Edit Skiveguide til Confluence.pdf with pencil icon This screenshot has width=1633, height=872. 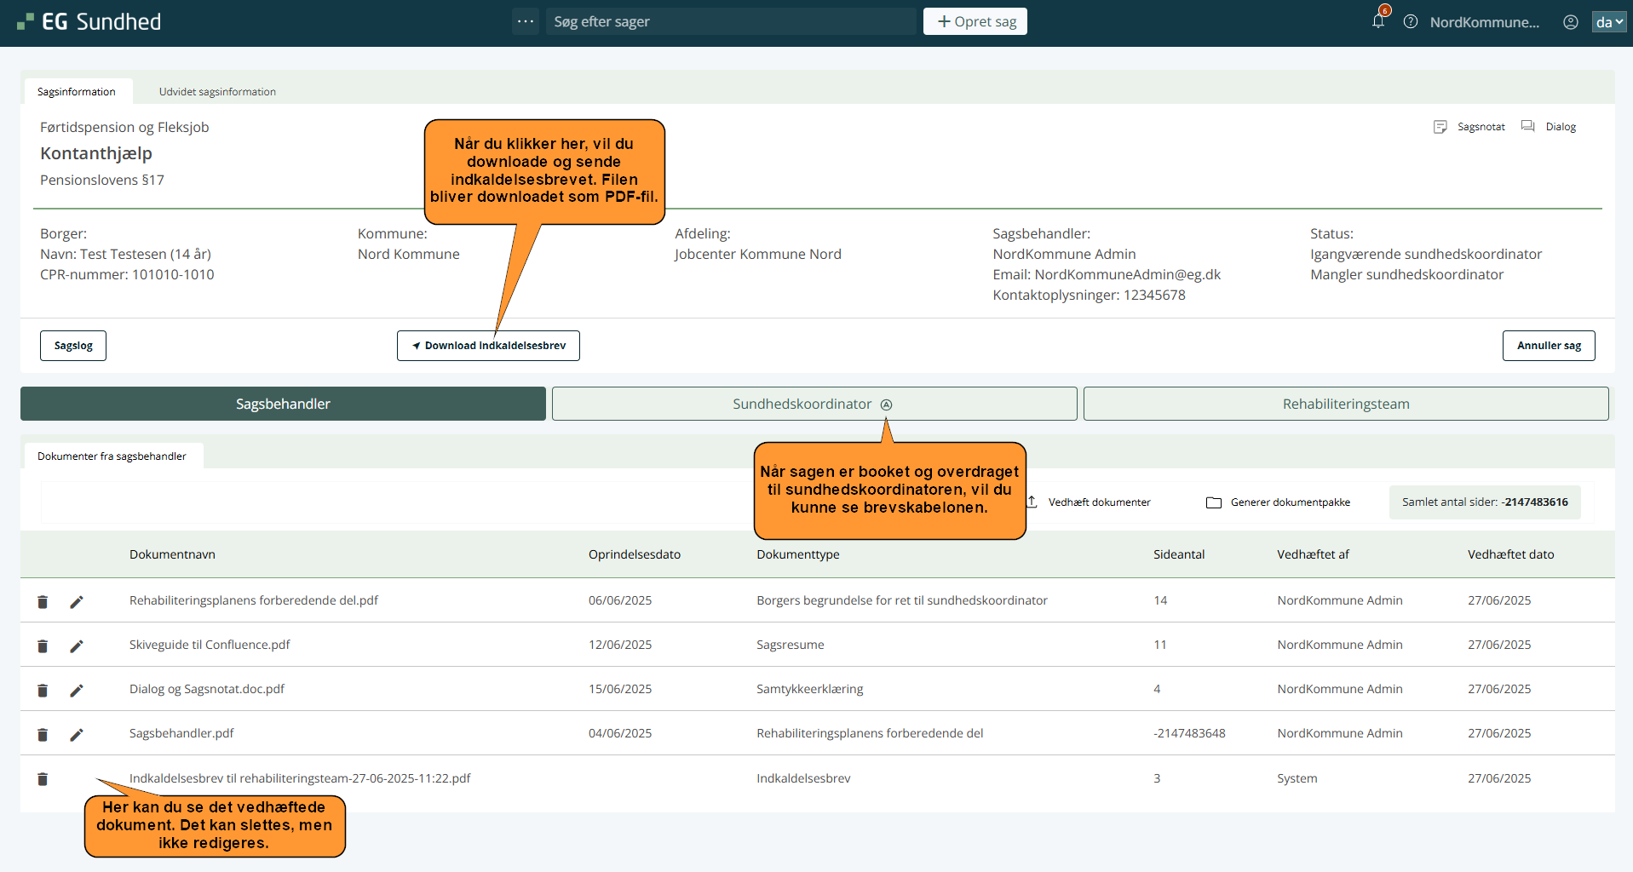[77, 646]
